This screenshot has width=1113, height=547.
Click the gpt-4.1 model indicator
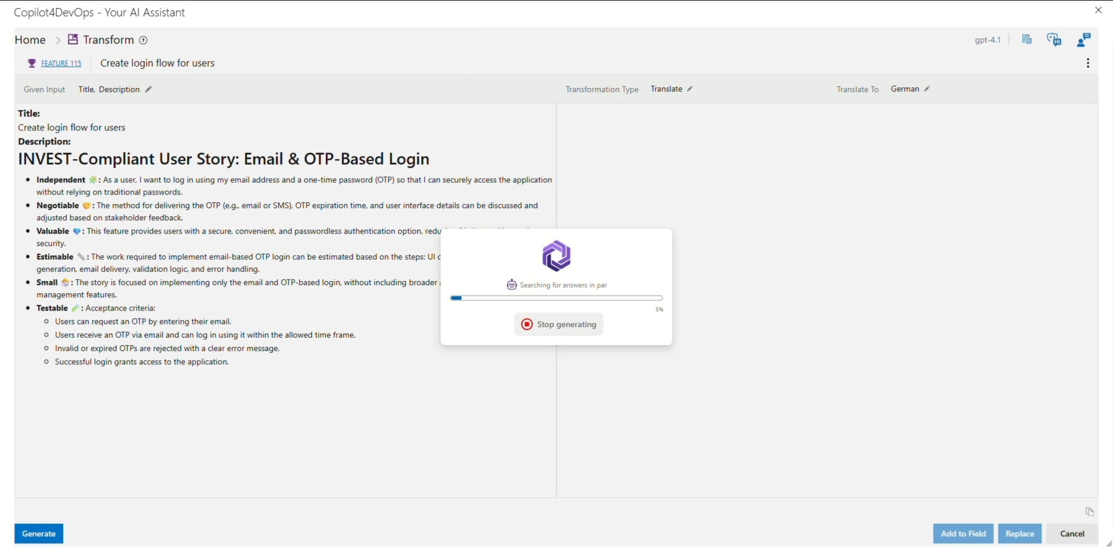[988, 39]
